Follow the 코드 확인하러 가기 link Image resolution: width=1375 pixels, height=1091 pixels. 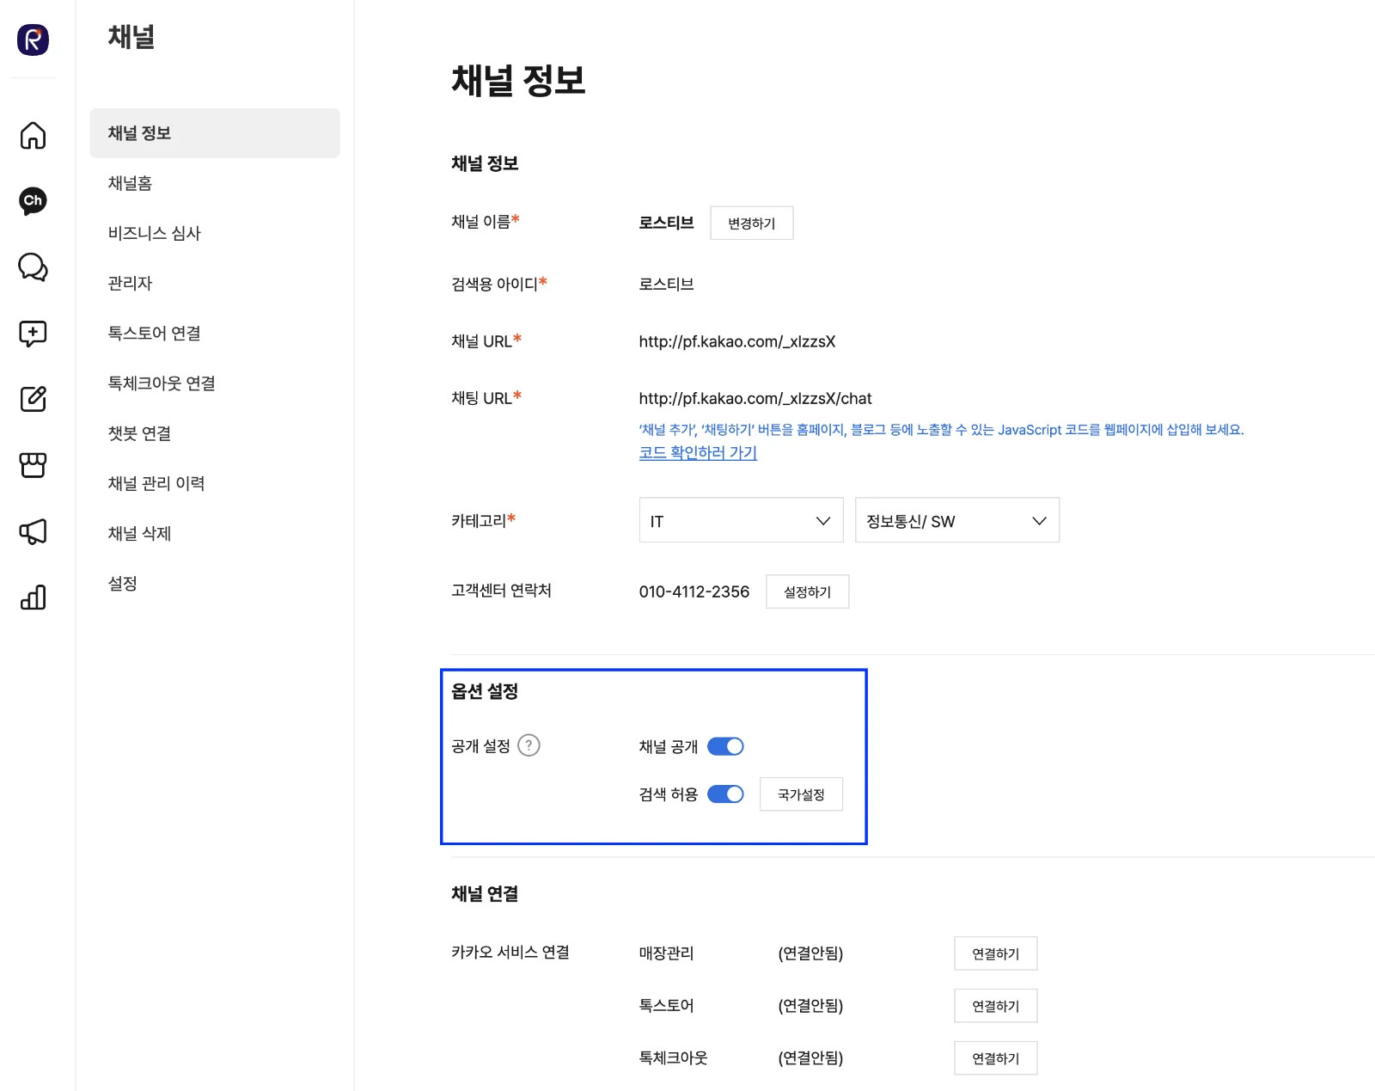pos(698,452)
